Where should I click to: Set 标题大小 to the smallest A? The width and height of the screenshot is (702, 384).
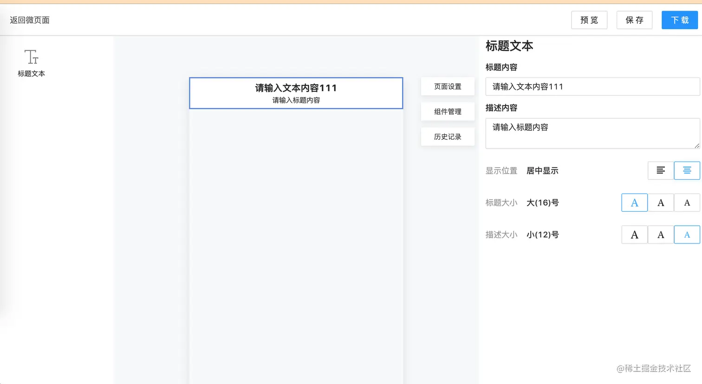click(x=687, y=203)
